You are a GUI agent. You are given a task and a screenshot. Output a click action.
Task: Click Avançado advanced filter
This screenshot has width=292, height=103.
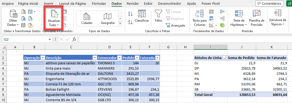(x=175, y=26)
